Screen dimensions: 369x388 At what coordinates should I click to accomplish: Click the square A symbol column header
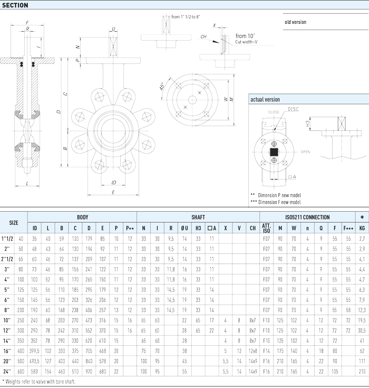point(211,228)
